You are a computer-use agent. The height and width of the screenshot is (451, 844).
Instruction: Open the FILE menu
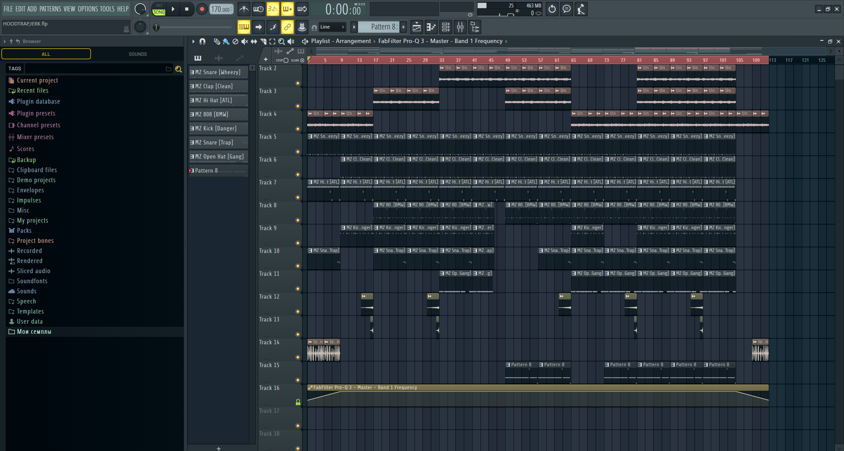point(8,9)
